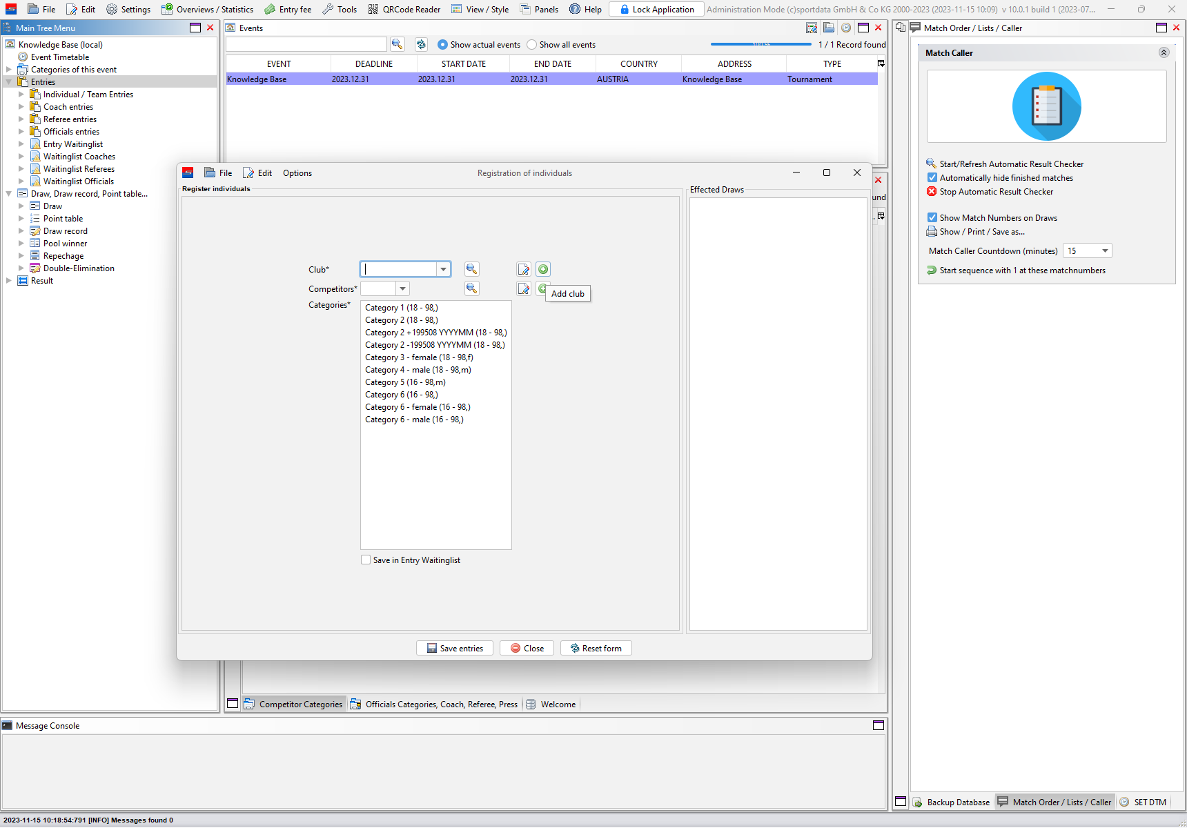Click Reset form button

tap(596, 648)
